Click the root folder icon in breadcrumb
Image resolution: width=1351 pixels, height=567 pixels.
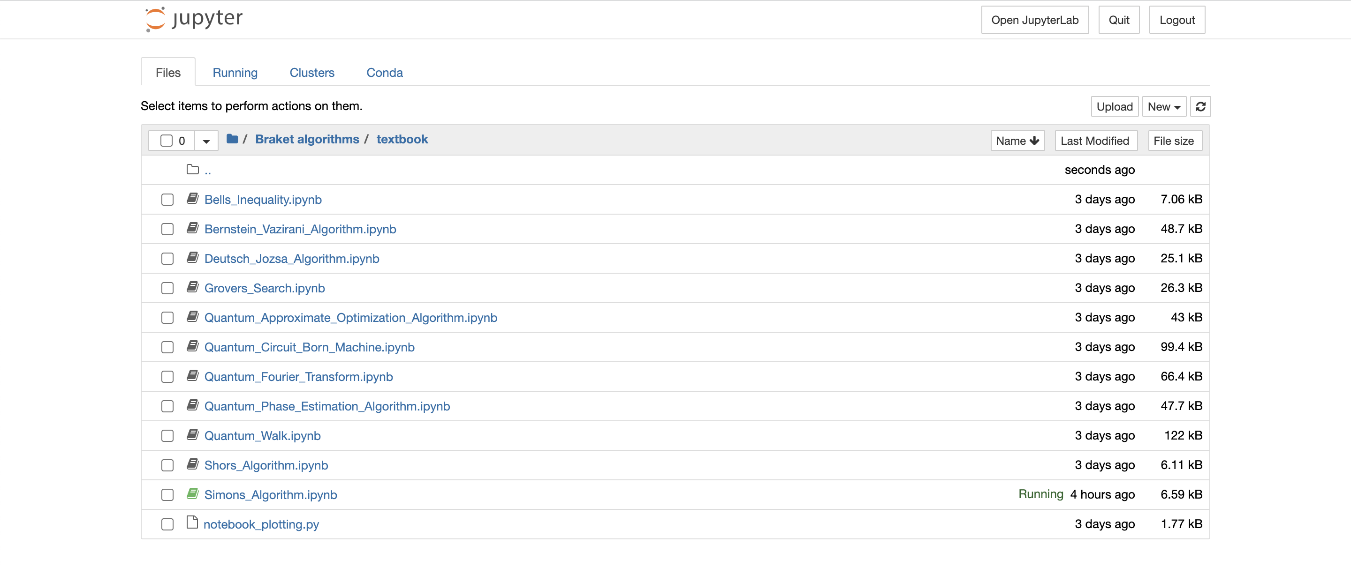tap(232, 139)
